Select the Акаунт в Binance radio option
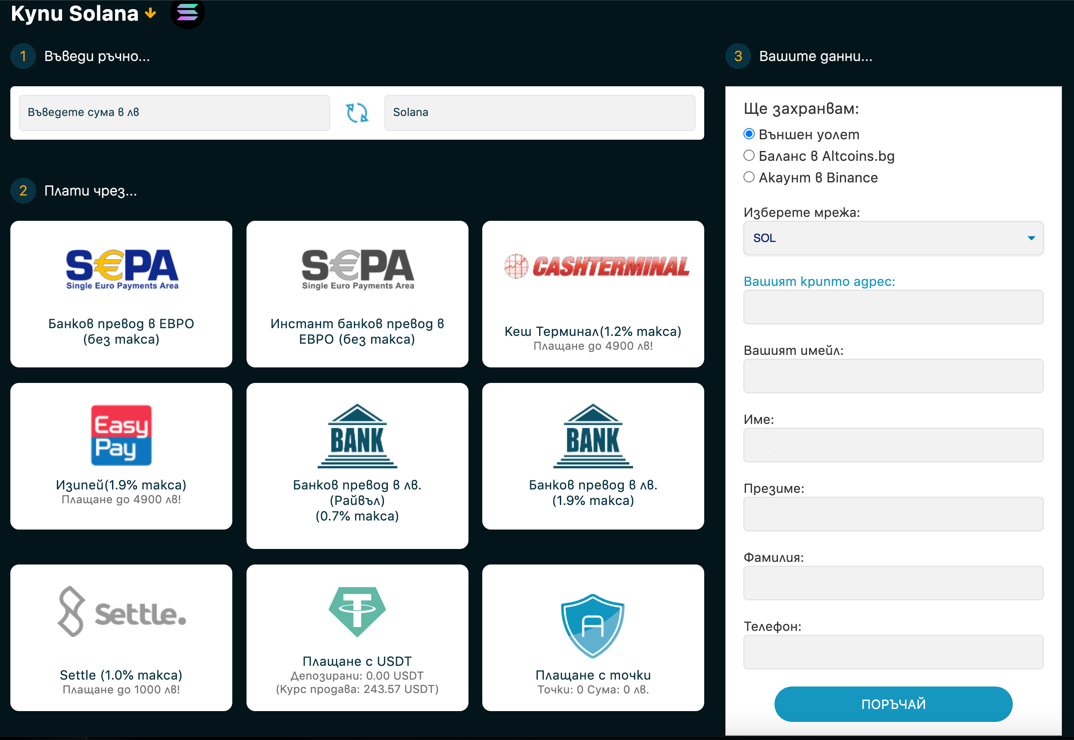This screenshot has width=1074, height=740. point(749,177)
